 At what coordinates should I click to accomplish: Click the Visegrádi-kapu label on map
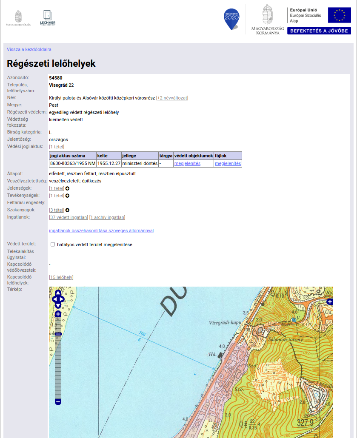225,323
